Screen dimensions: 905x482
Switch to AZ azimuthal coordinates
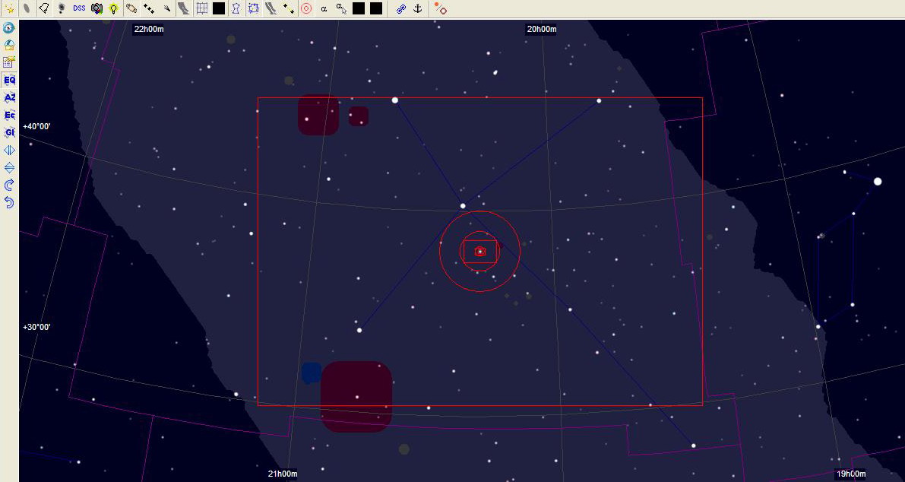[x=9, y=97]
